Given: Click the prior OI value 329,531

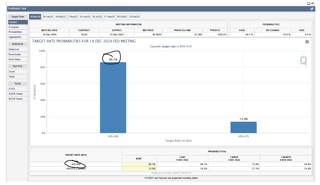Looking at the screenshot, I should tap(222, 35).
